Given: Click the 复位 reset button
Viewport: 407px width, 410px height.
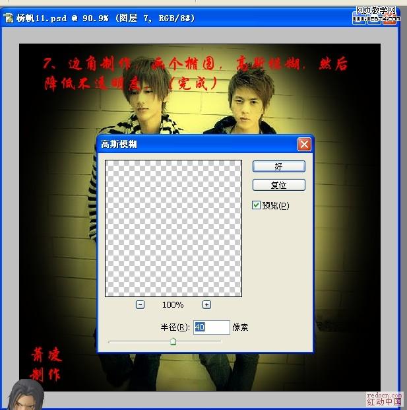Looking at the screenshot, I should coord(279,185).
